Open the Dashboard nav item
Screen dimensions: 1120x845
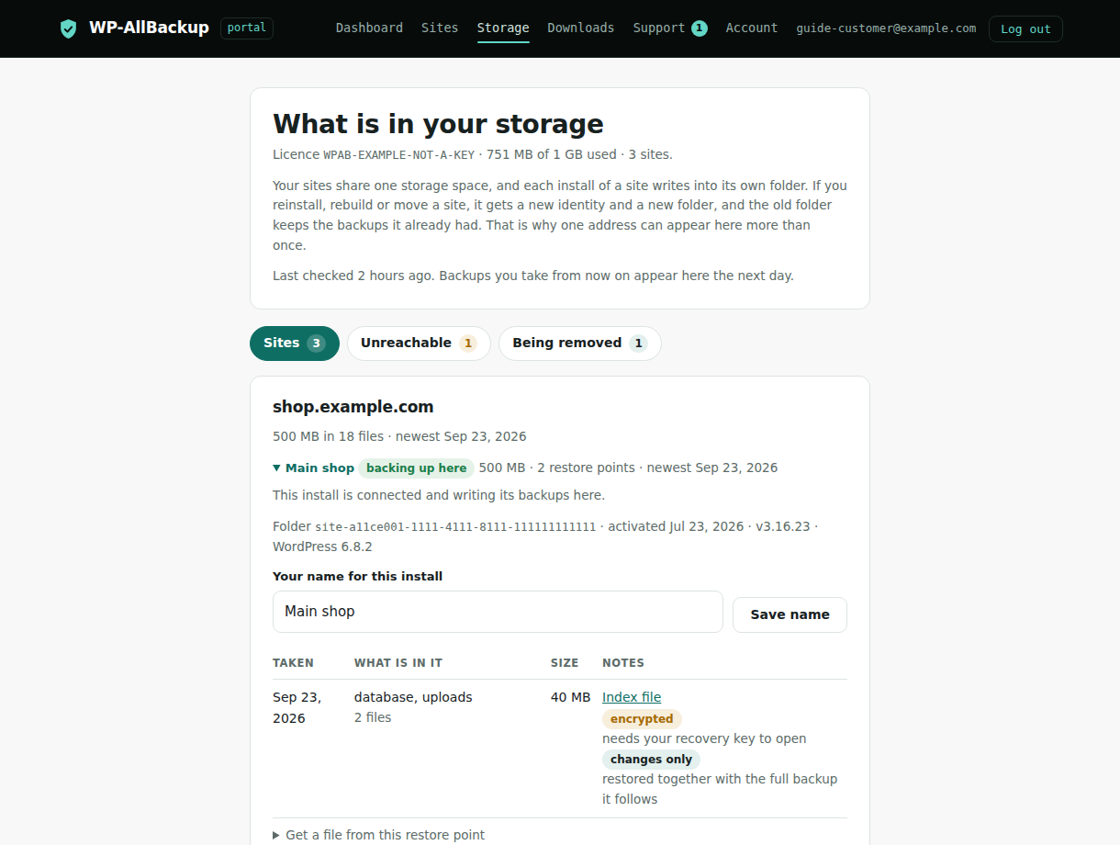tap(369, 28)
